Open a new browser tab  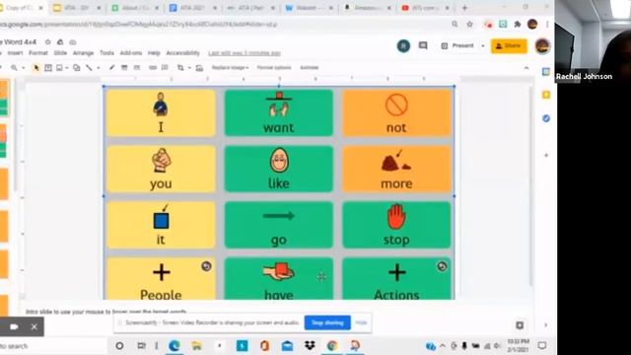pos(464,8)
